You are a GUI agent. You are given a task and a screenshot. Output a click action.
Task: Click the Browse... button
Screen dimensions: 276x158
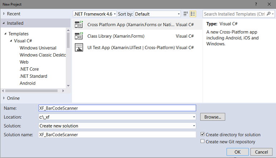[x=212, y=117]
